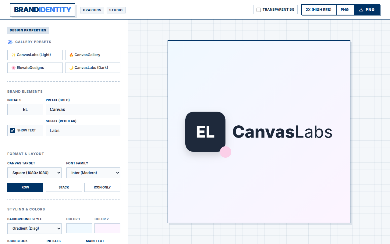Switch to the Studio tab
This screenshot has height=244, width=390.
coord(116,10)
